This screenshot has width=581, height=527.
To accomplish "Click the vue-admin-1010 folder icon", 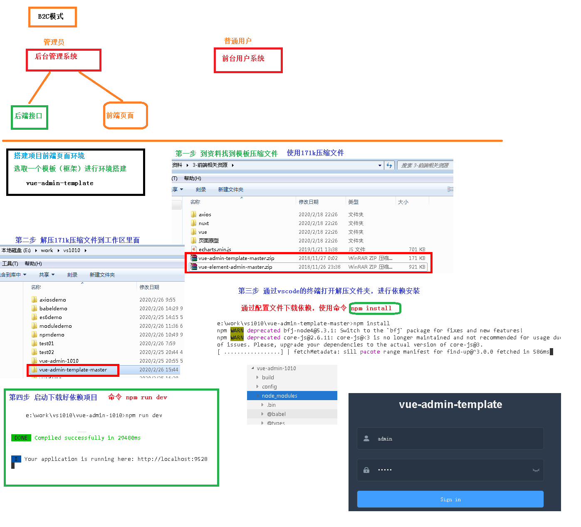I will pyautogui.click(x=34, y=361).
